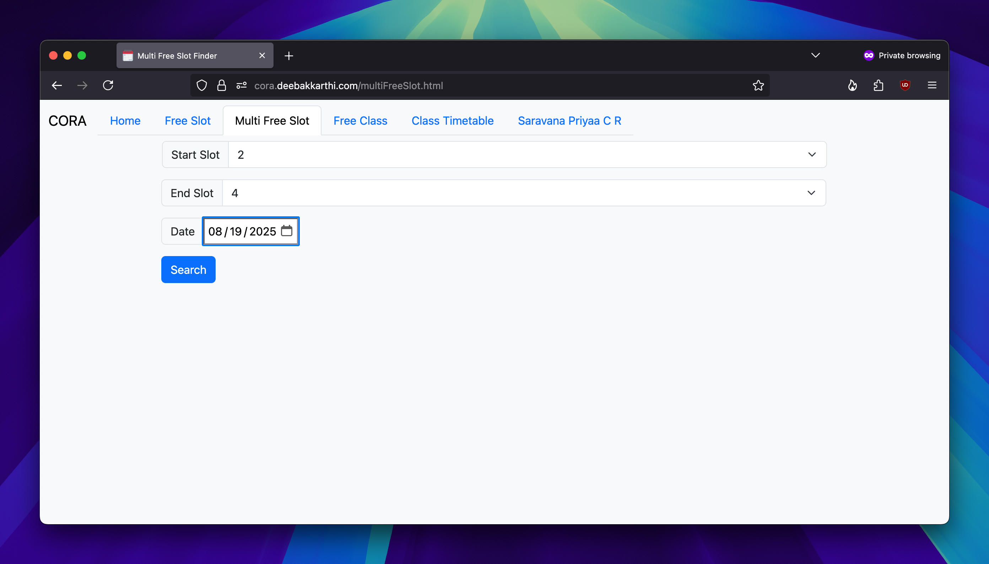Open the End Slot dropdown
989x564 pixels.
click(524, 193)
